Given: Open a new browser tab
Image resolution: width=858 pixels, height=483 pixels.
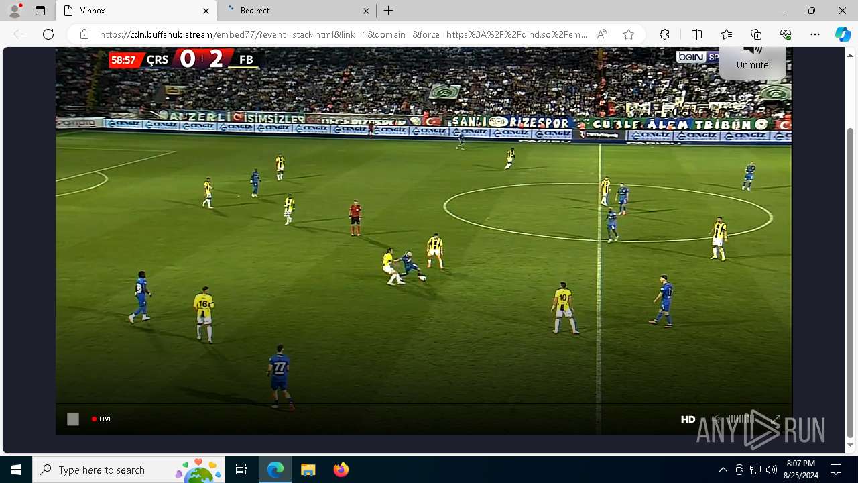Looking at the screenshot, I should pos(389,11).
